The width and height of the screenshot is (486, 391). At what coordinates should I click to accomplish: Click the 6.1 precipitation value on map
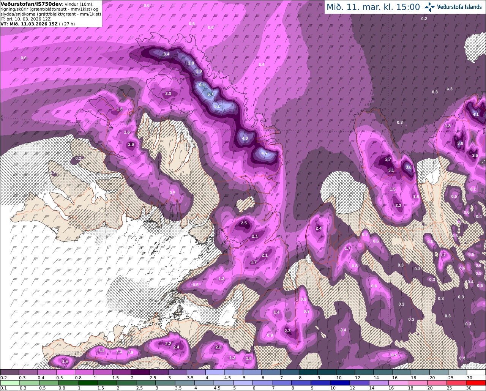[202, 85]
